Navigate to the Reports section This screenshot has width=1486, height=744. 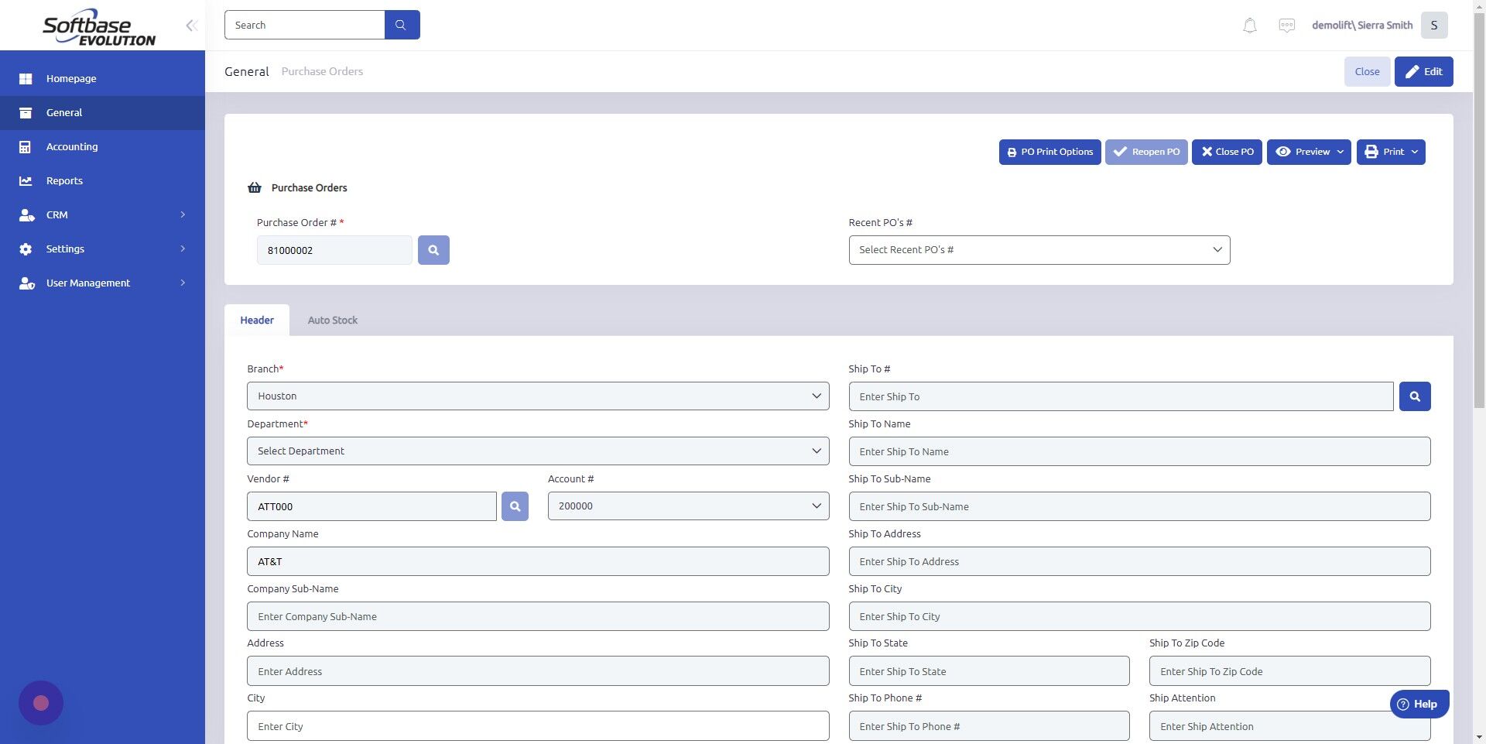(x=63, y=180)
